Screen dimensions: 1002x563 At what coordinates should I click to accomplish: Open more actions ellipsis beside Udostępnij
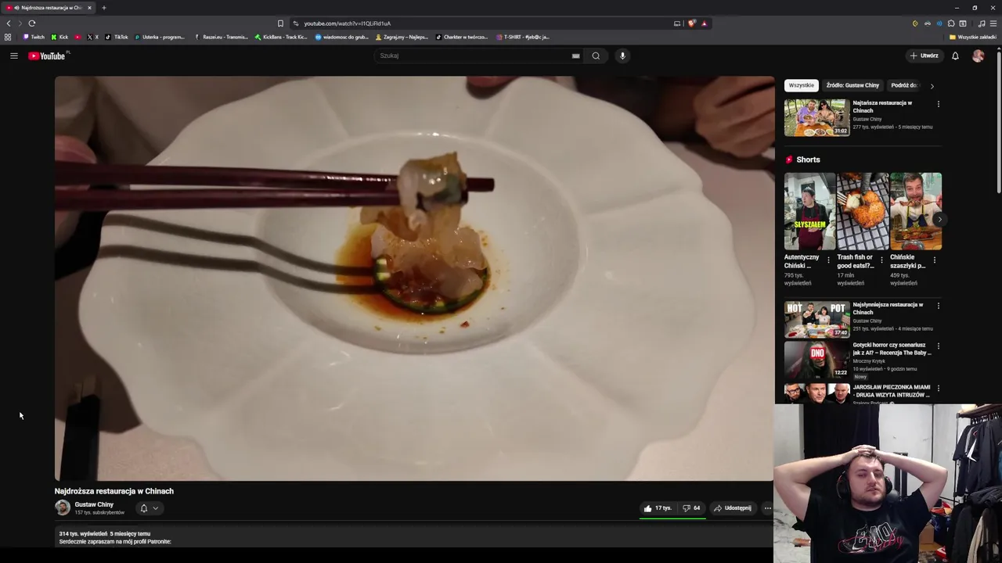(x=767, y=508)
